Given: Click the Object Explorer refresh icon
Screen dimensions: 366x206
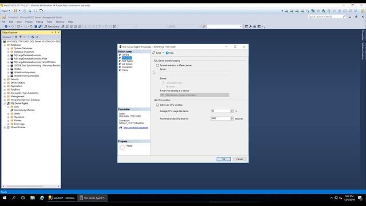Looking at the screenshot, I should [33, 37].
